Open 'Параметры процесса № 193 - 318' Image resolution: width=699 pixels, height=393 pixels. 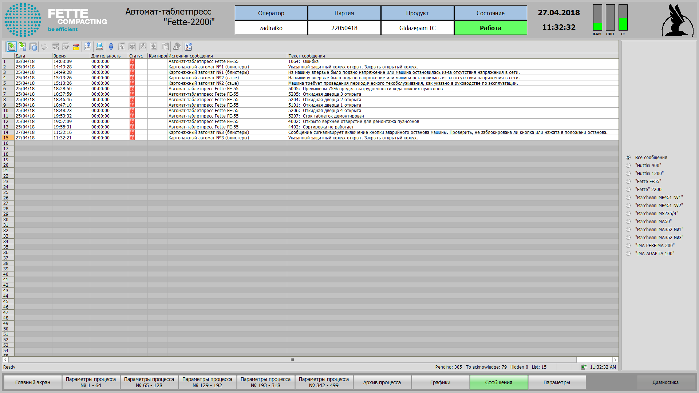pos(266,382)
